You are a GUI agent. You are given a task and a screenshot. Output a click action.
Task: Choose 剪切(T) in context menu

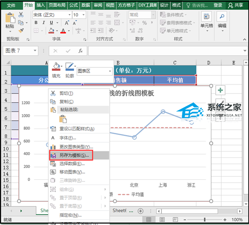tap(79, 93)
